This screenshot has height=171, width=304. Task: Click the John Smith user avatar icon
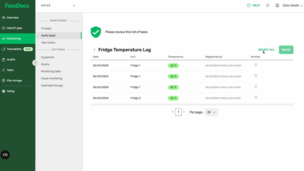coord(277,6)
